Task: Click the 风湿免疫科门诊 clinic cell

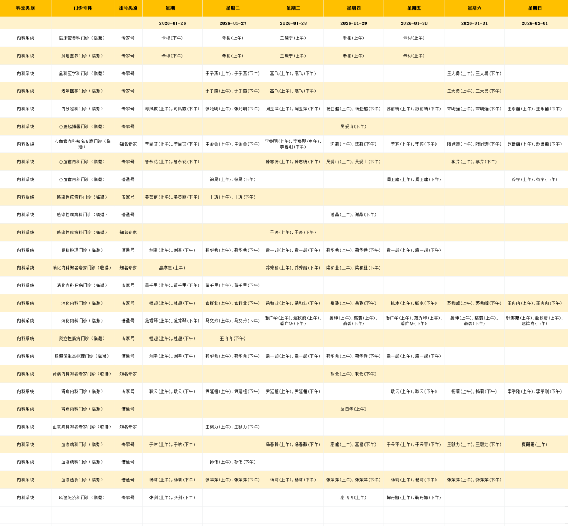Action: tap(83, 497)
